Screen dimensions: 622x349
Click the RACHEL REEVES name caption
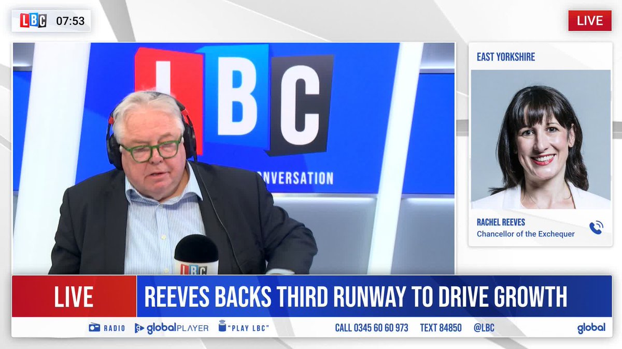(x=501, y=222)
